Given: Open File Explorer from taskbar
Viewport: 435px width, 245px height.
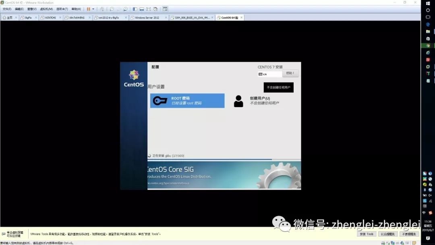Looking at the screenshot, I should click(428, 31).
